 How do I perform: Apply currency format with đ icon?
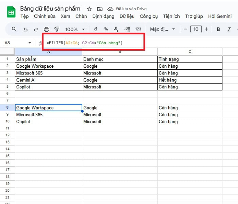[96, 29]
